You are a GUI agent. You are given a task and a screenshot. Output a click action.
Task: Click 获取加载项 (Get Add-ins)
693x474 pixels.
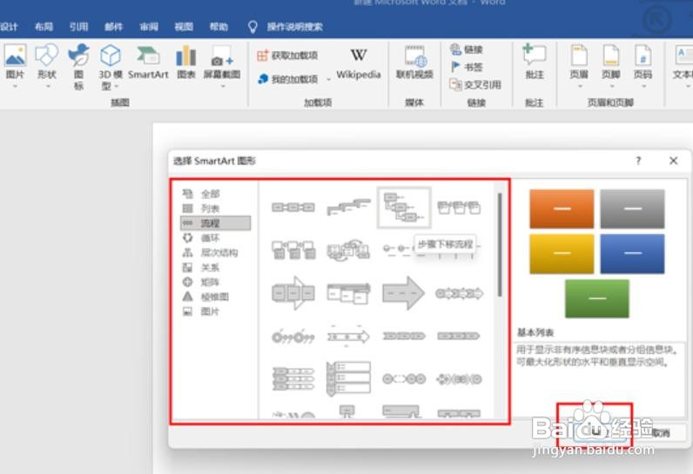click(x=287, y=55)
